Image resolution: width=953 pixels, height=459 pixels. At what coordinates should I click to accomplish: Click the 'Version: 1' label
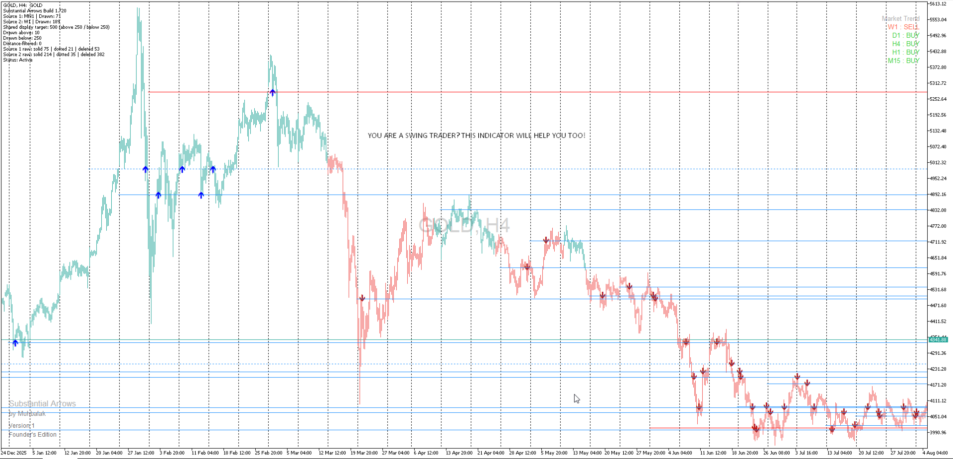[22, 426]
